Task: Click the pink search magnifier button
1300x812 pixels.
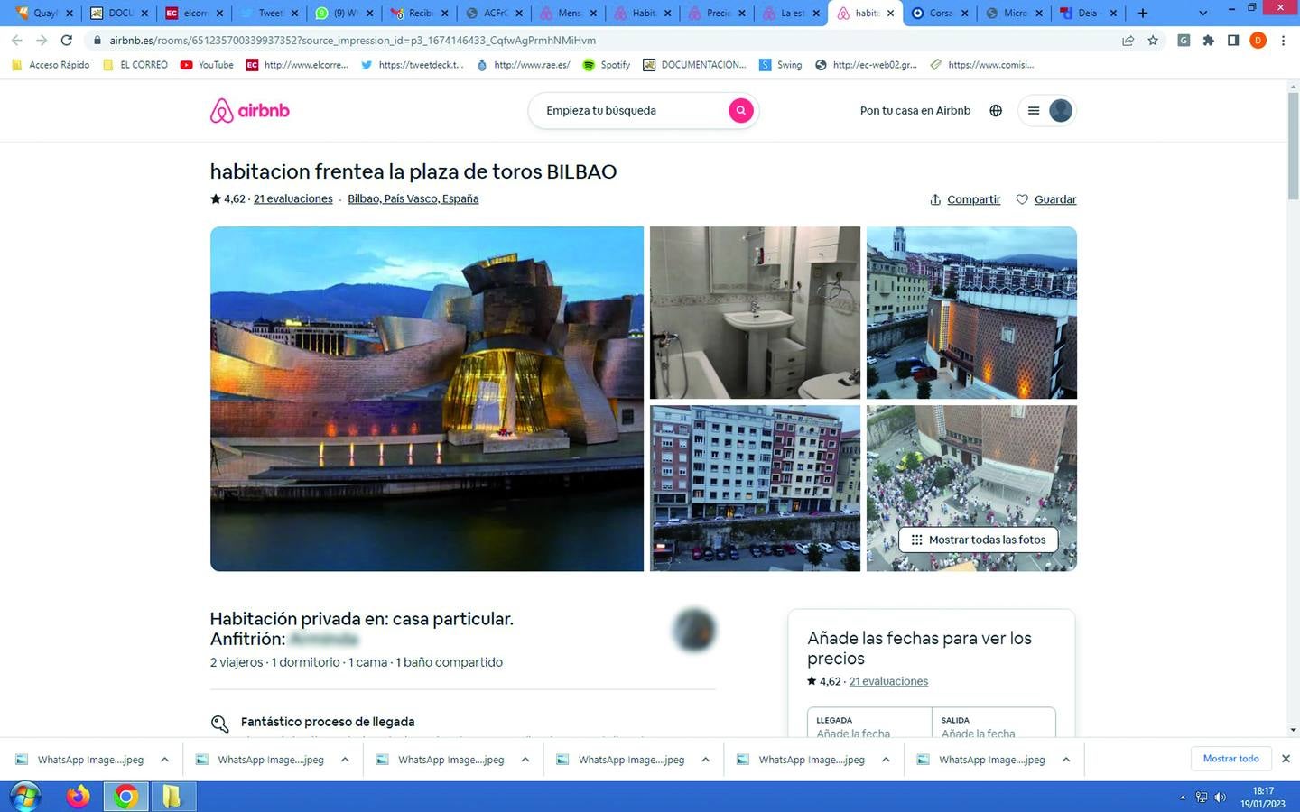Action: (x=740, y=110)
